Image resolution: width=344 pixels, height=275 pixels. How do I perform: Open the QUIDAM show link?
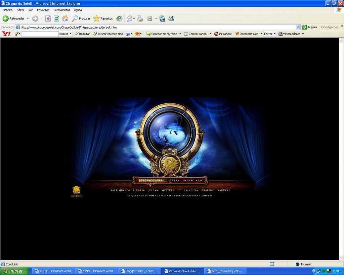(153, 190)
